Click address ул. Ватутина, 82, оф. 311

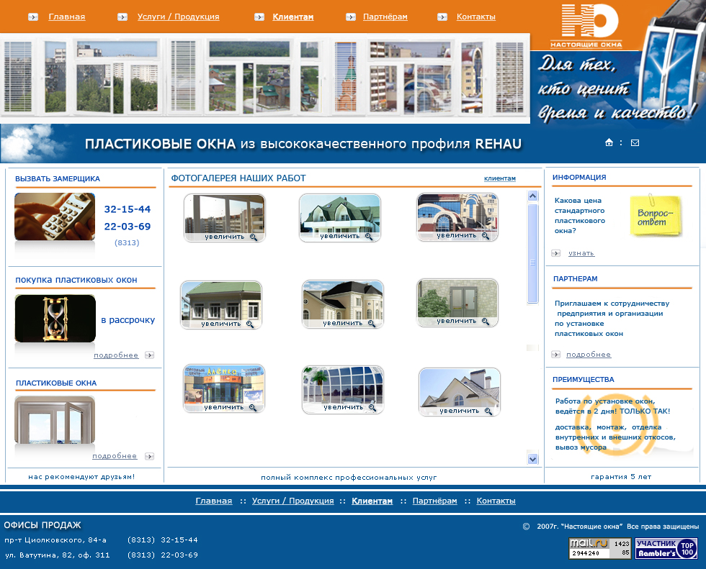tap(57, 555)
